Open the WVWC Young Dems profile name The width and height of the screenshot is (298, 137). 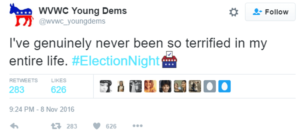point(83,11)
